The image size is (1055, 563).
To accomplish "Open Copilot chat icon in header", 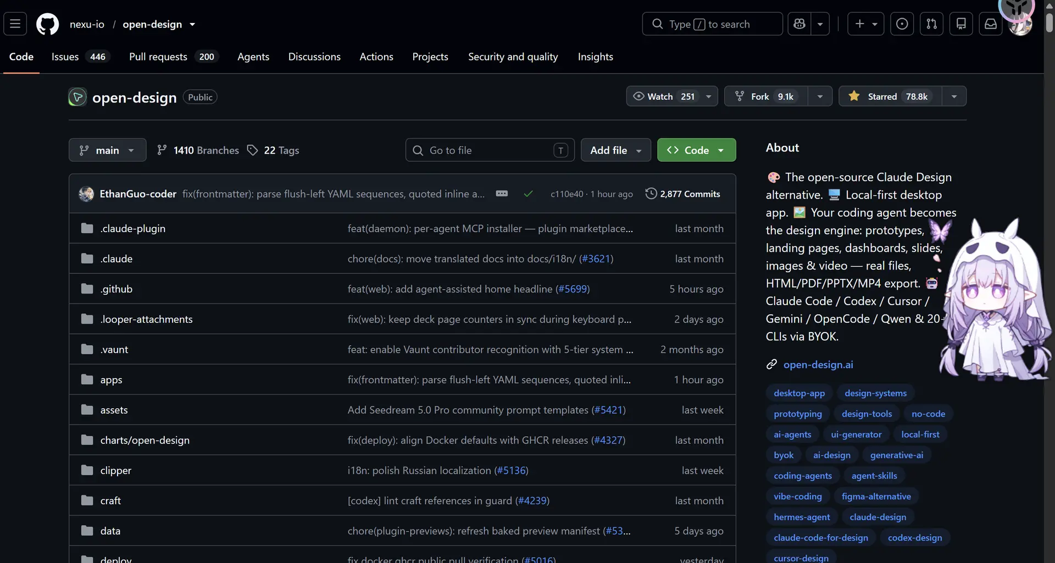I will tap(799, 24).
